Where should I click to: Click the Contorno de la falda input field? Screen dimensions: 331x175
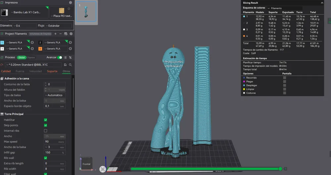(x=55, y=84)
